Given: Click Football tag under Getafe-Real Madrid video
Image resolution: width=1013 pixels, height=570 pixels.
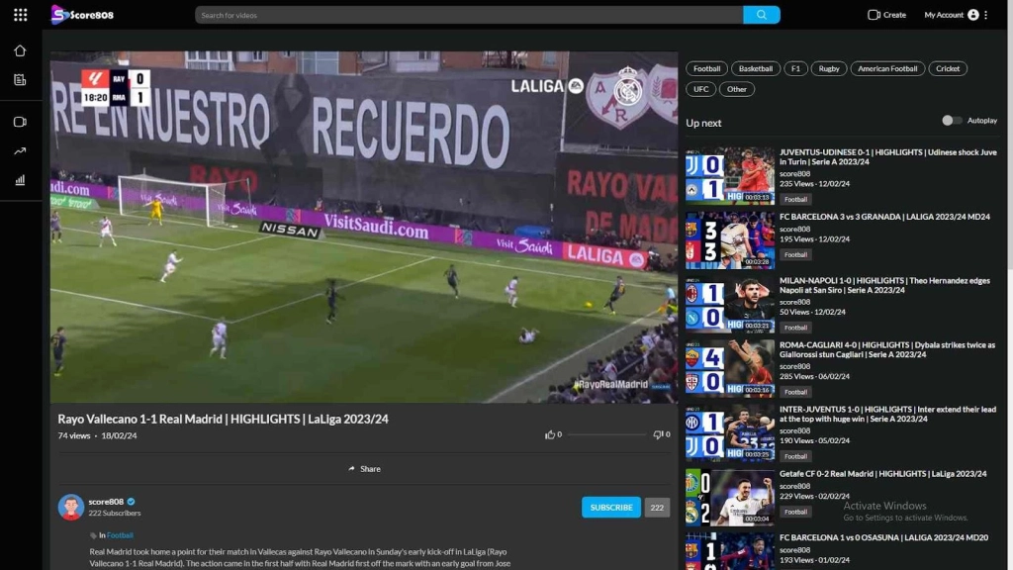Looking at the screenshot, I should (795, 512).
